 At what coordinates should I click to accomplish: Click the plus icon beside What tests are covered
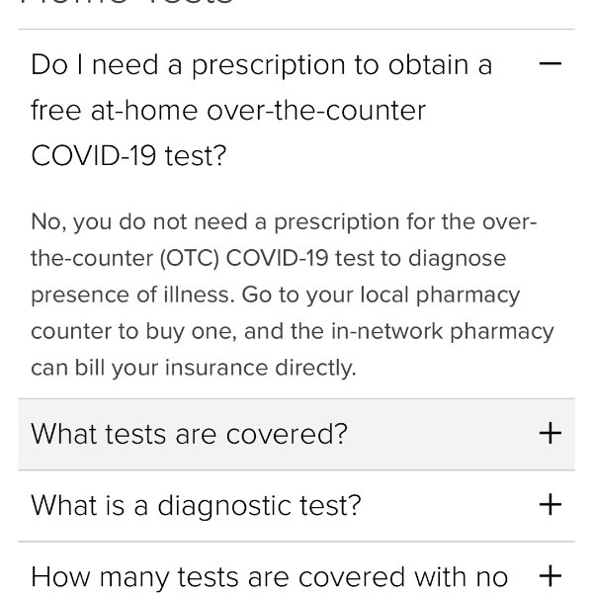(x=550, y=433)
